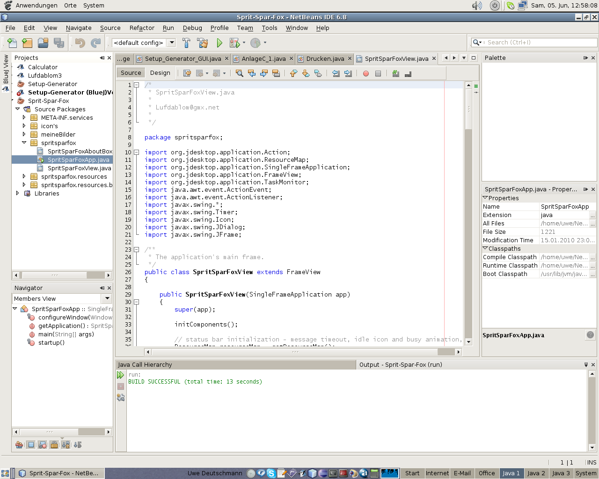The width and height of the screenshot is (599, 479).
Task: Open GNOME Anwendungen menu
Action: [x=37, y=6]
